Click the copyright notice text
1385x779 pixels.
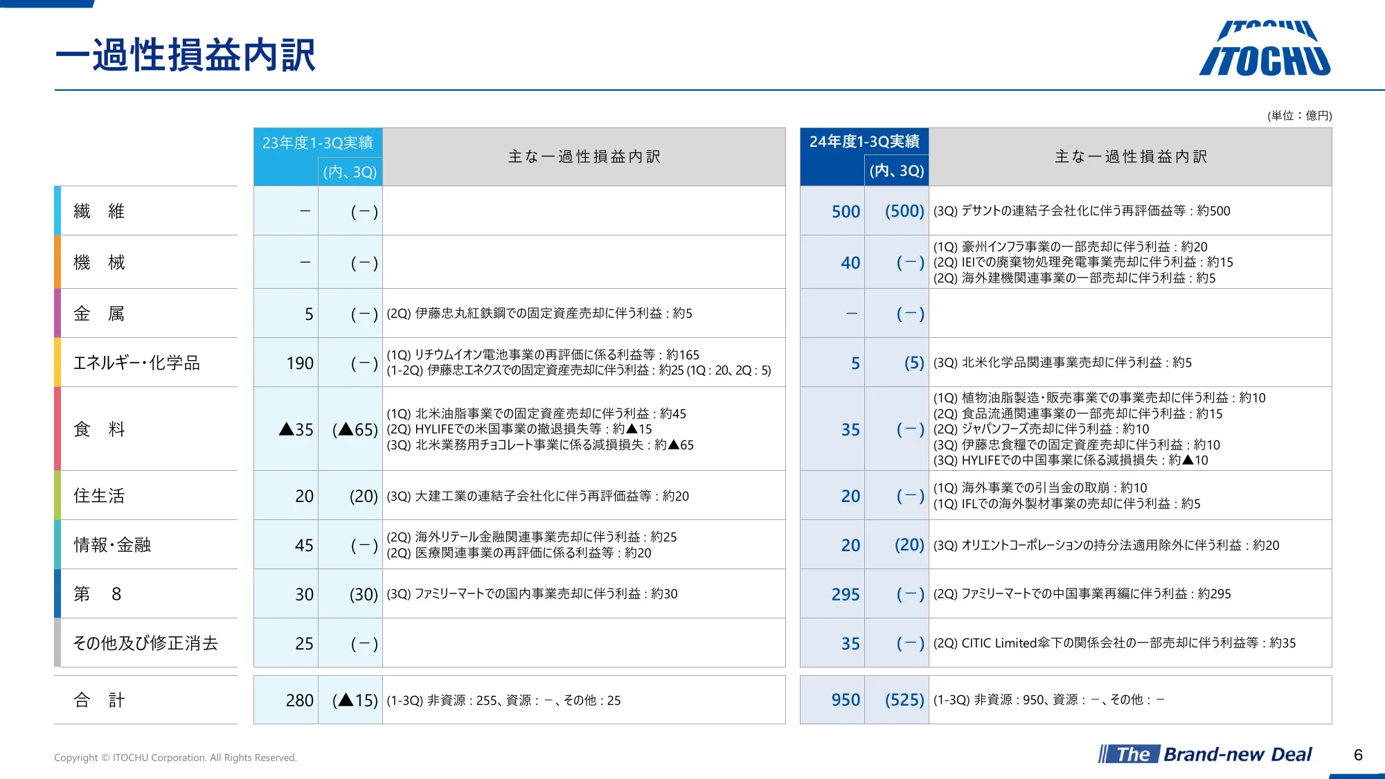pyautogui.click(x=175, y=758)
